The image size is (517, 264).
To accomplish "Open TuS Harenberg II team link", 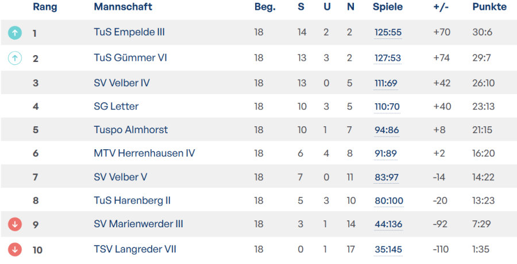I will coord(132,200).
